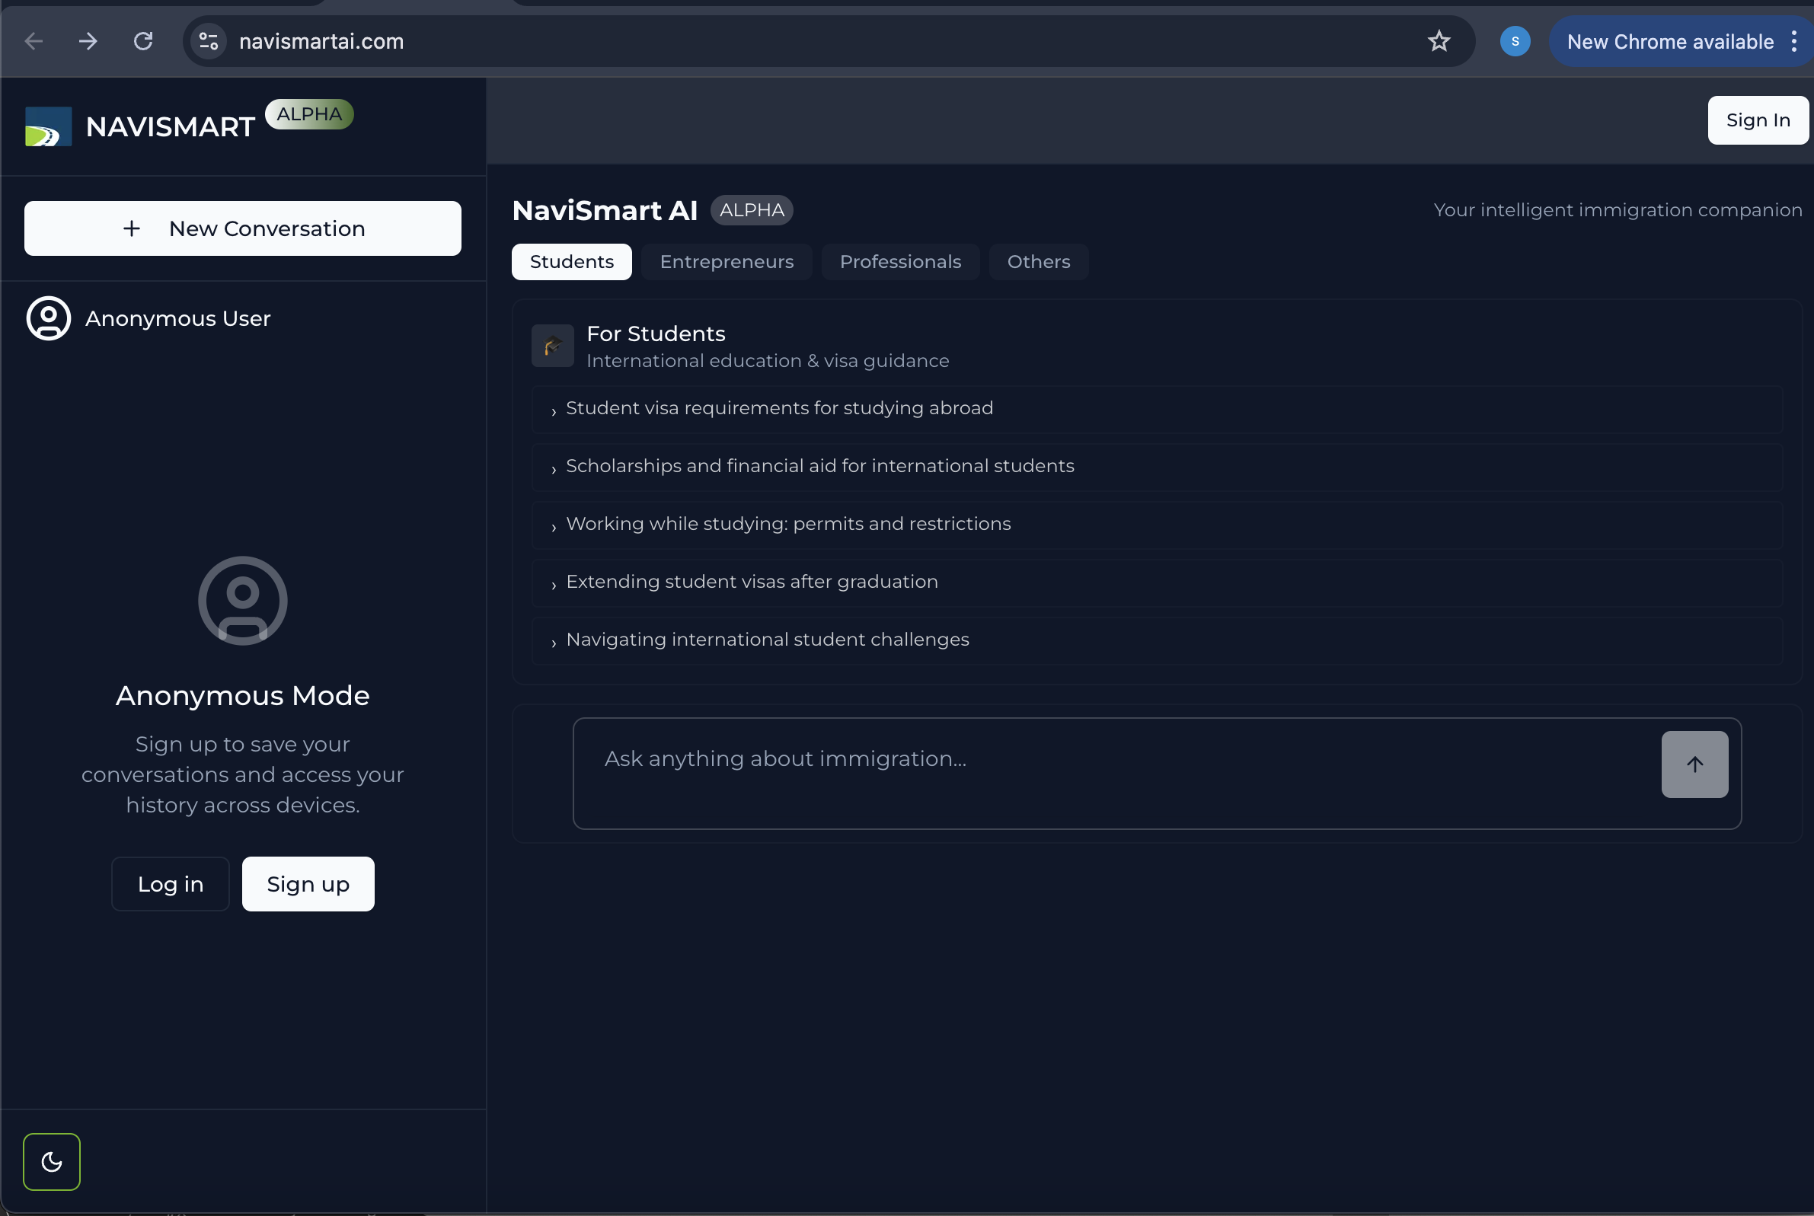The image size is (1814, 1216).
Task: Expand the student visa requirements suggestion
Action: click(778, 408)
